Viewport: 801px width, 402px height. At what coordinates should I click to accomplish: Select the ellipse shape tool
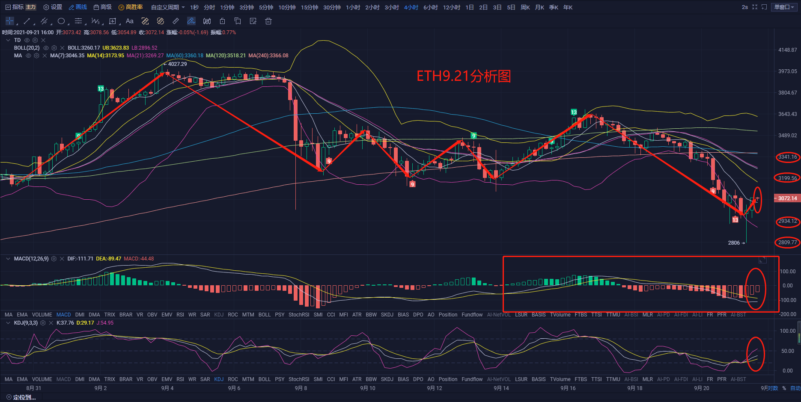[61, 21]
